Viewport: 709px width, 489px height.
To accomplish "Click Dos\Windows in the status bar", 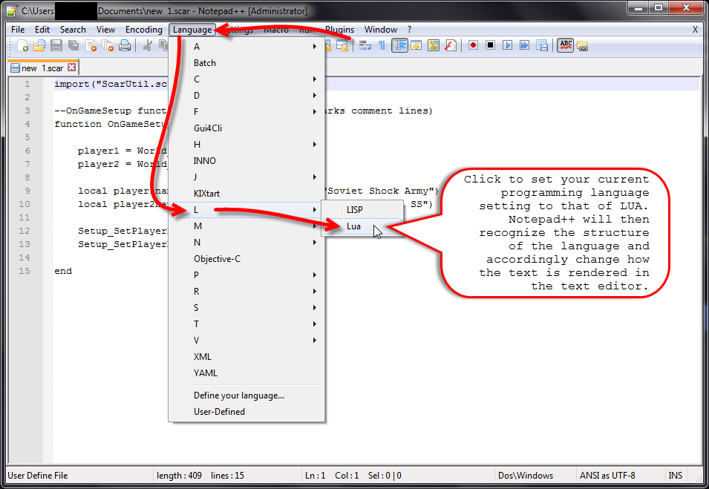I will pos(526,476).
